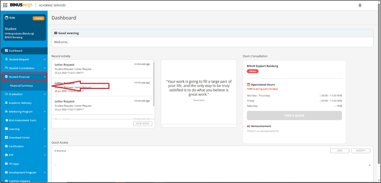Expand the Certification submenu chevron

pos(45,146)
